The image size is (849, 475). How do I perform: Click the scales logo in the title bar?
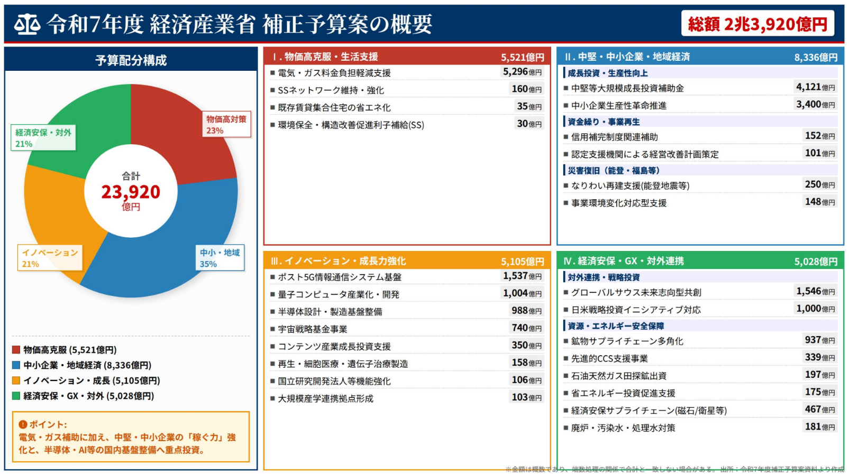click(x=27, y=24)
